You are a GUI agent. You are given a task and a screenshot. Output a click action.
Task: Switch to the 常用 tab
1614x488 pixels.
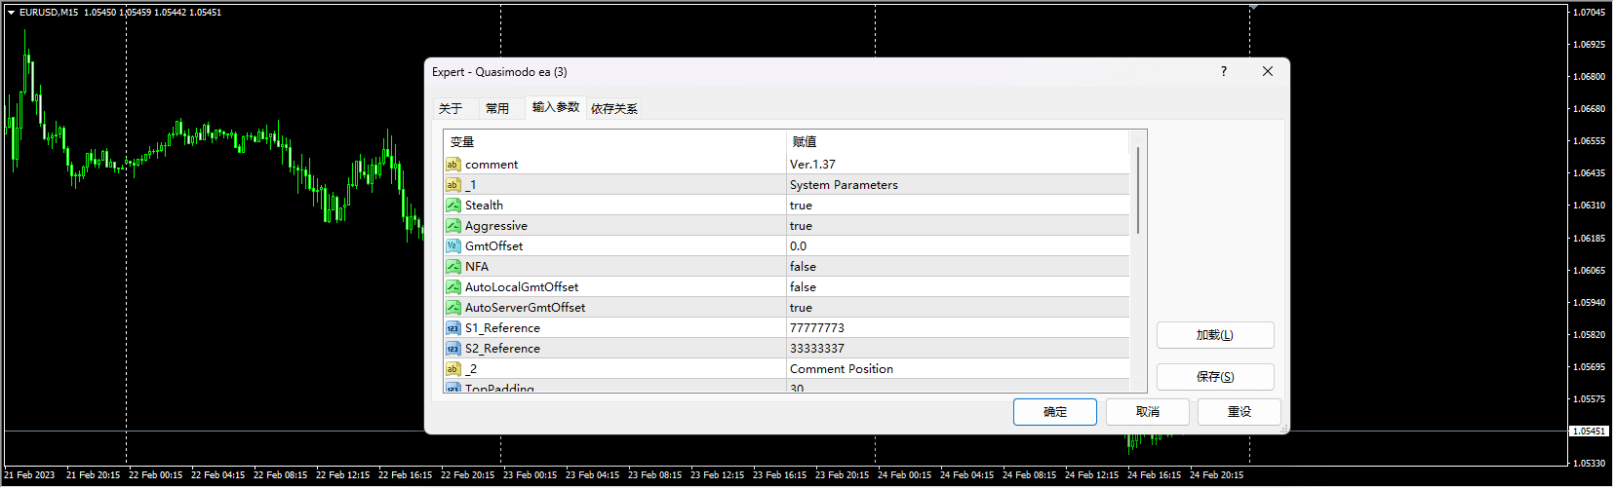point(497,108)
